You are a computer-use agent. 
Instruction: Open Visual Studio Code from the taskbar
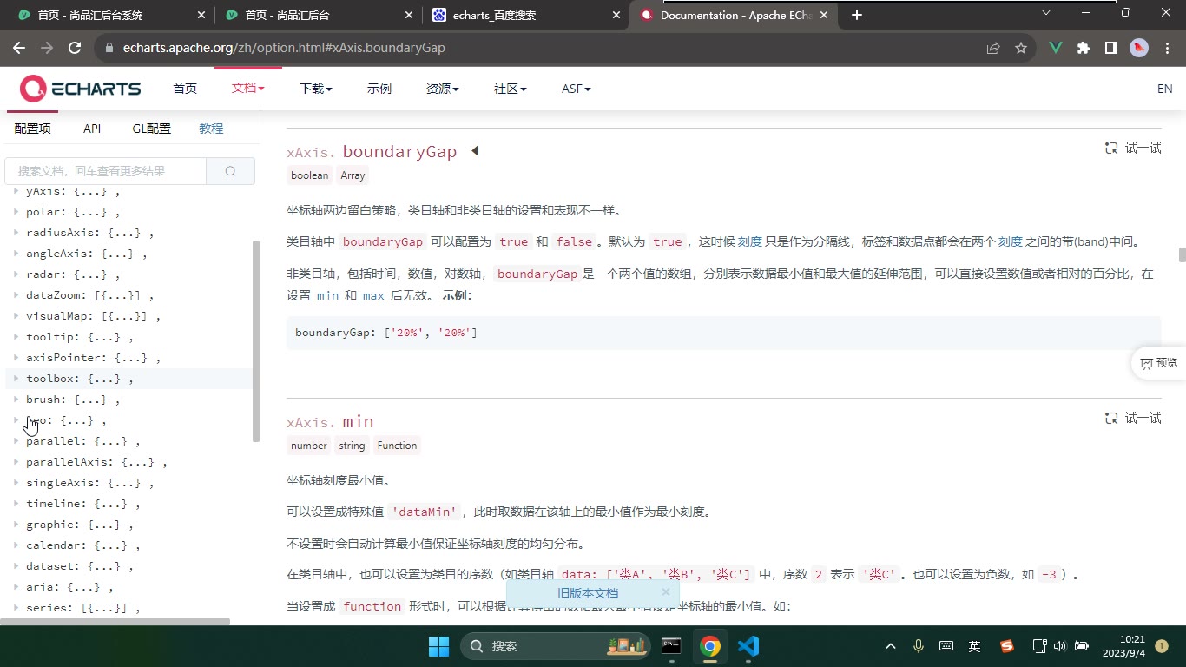point(748,646)
